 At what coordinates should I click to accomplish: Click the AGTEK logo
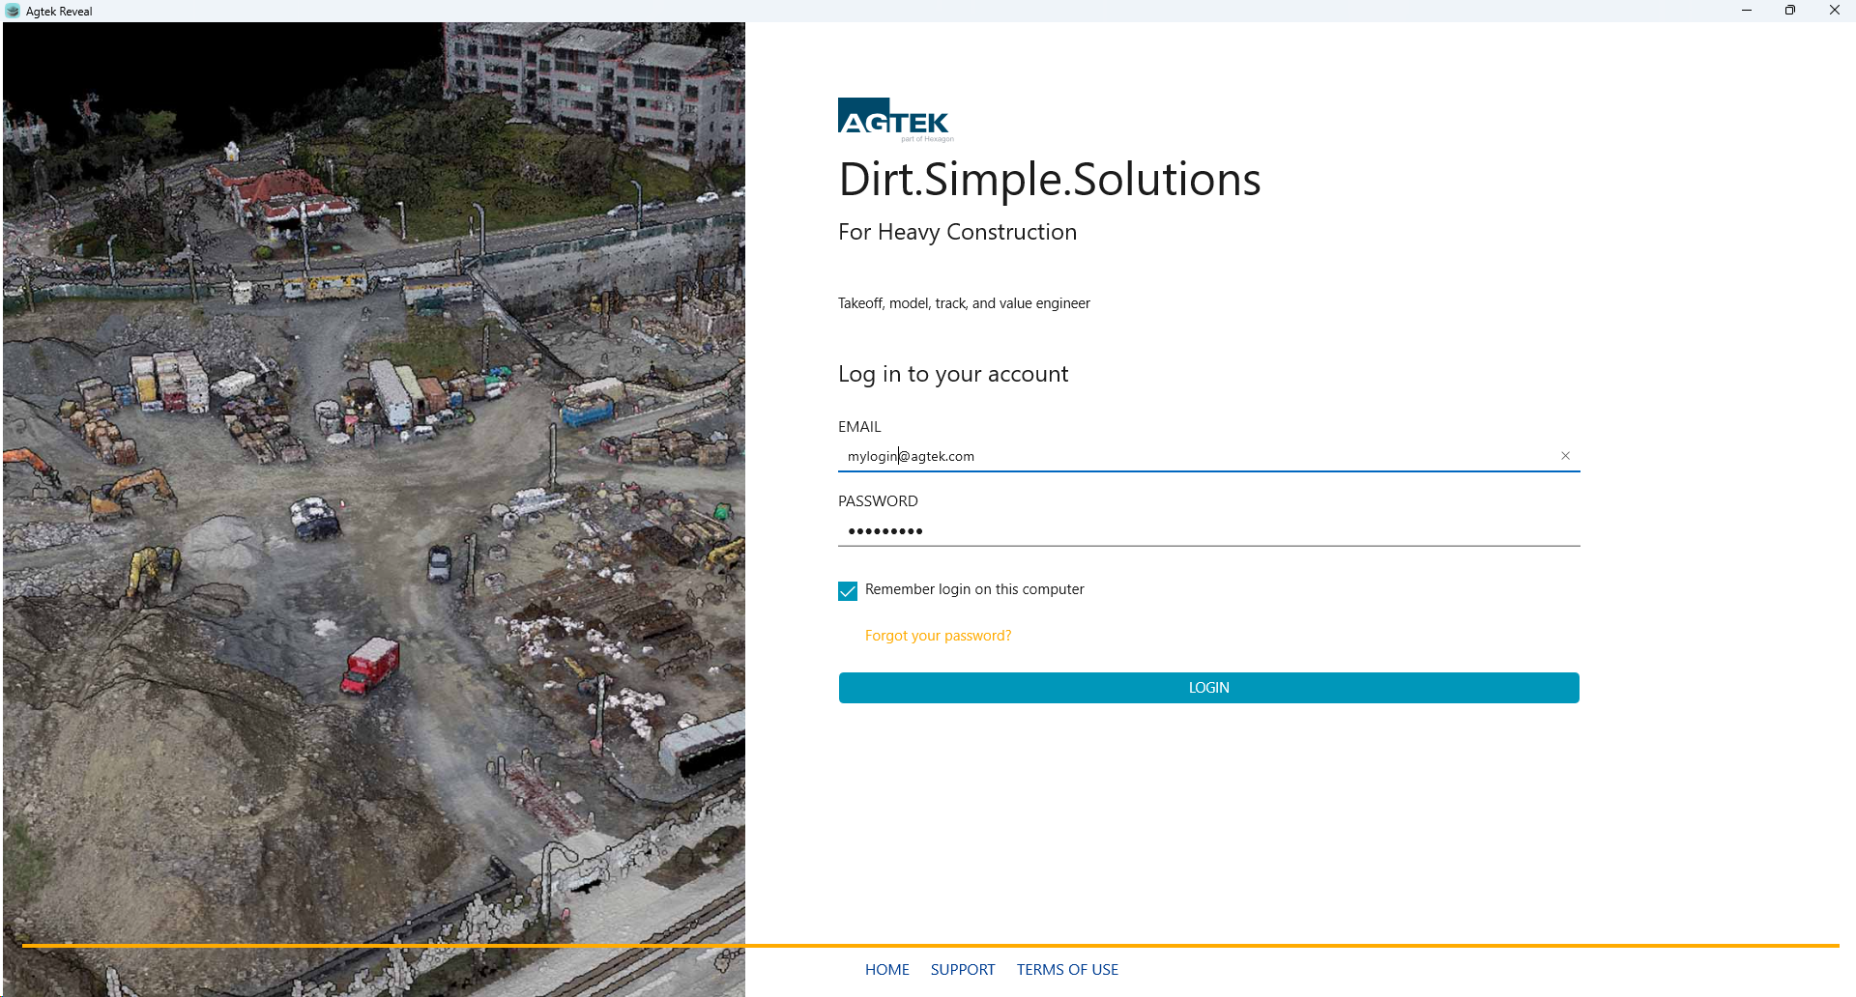coord(894,120)
